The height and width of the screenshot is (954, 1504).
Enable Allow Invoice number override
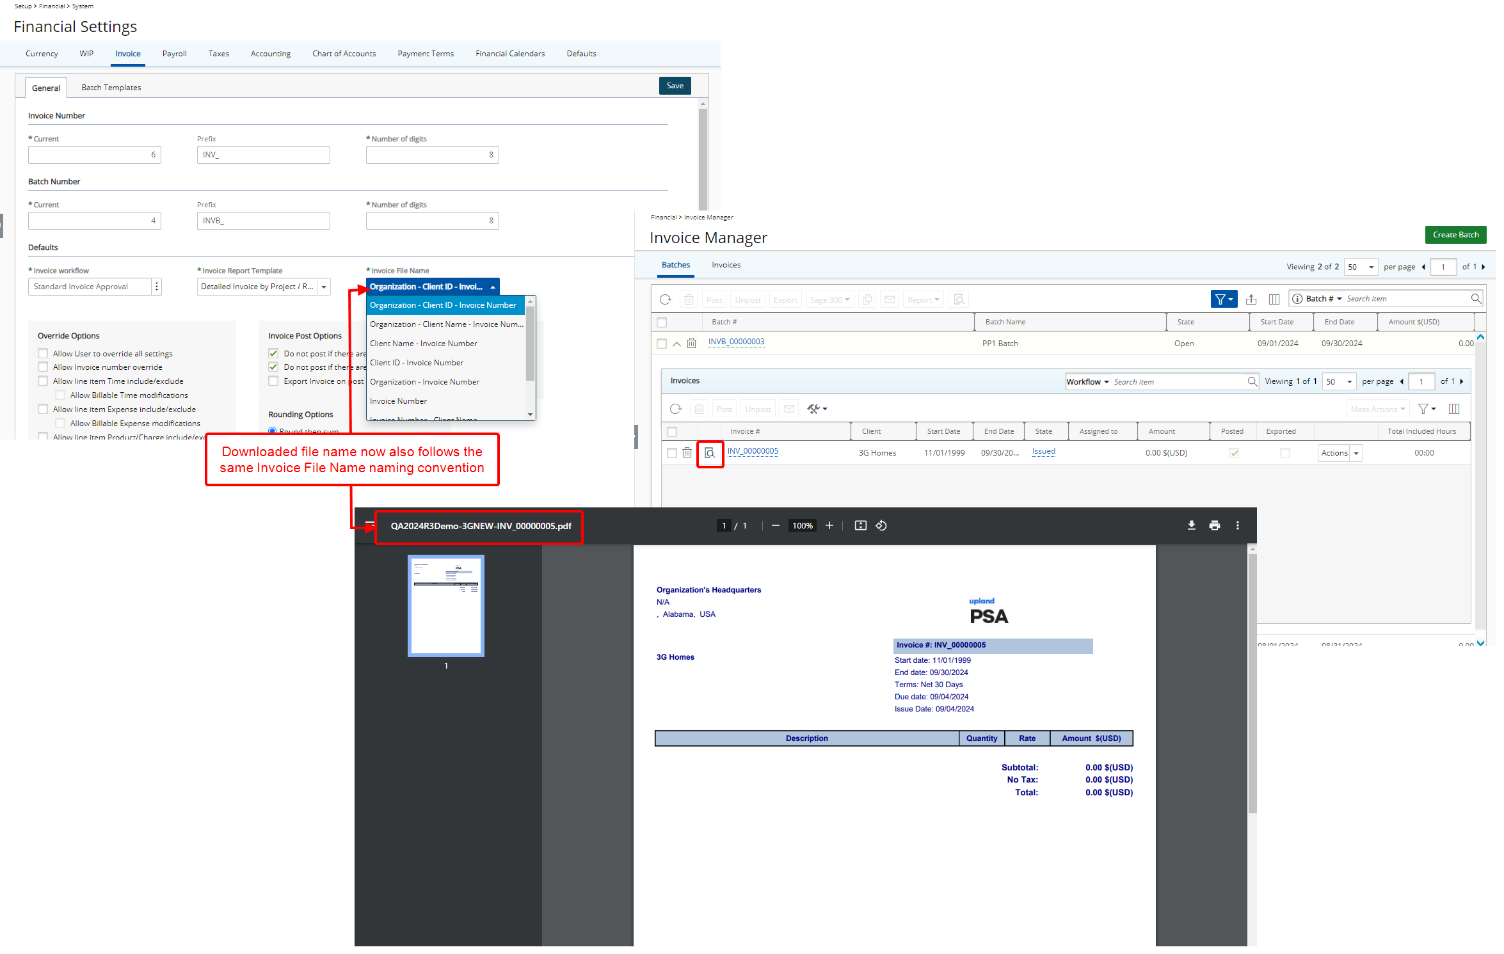click(x=43, y=367)
